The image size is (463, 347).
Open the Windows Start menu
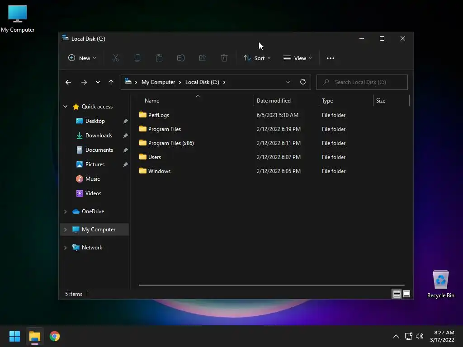(14, 336)
